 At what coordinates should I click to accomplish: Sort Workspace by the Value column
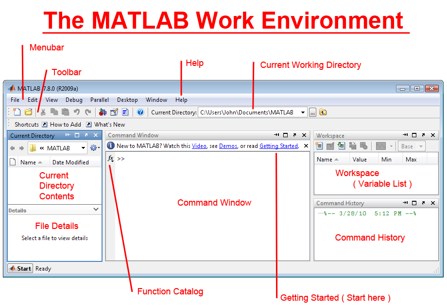(x=364, y=160)
